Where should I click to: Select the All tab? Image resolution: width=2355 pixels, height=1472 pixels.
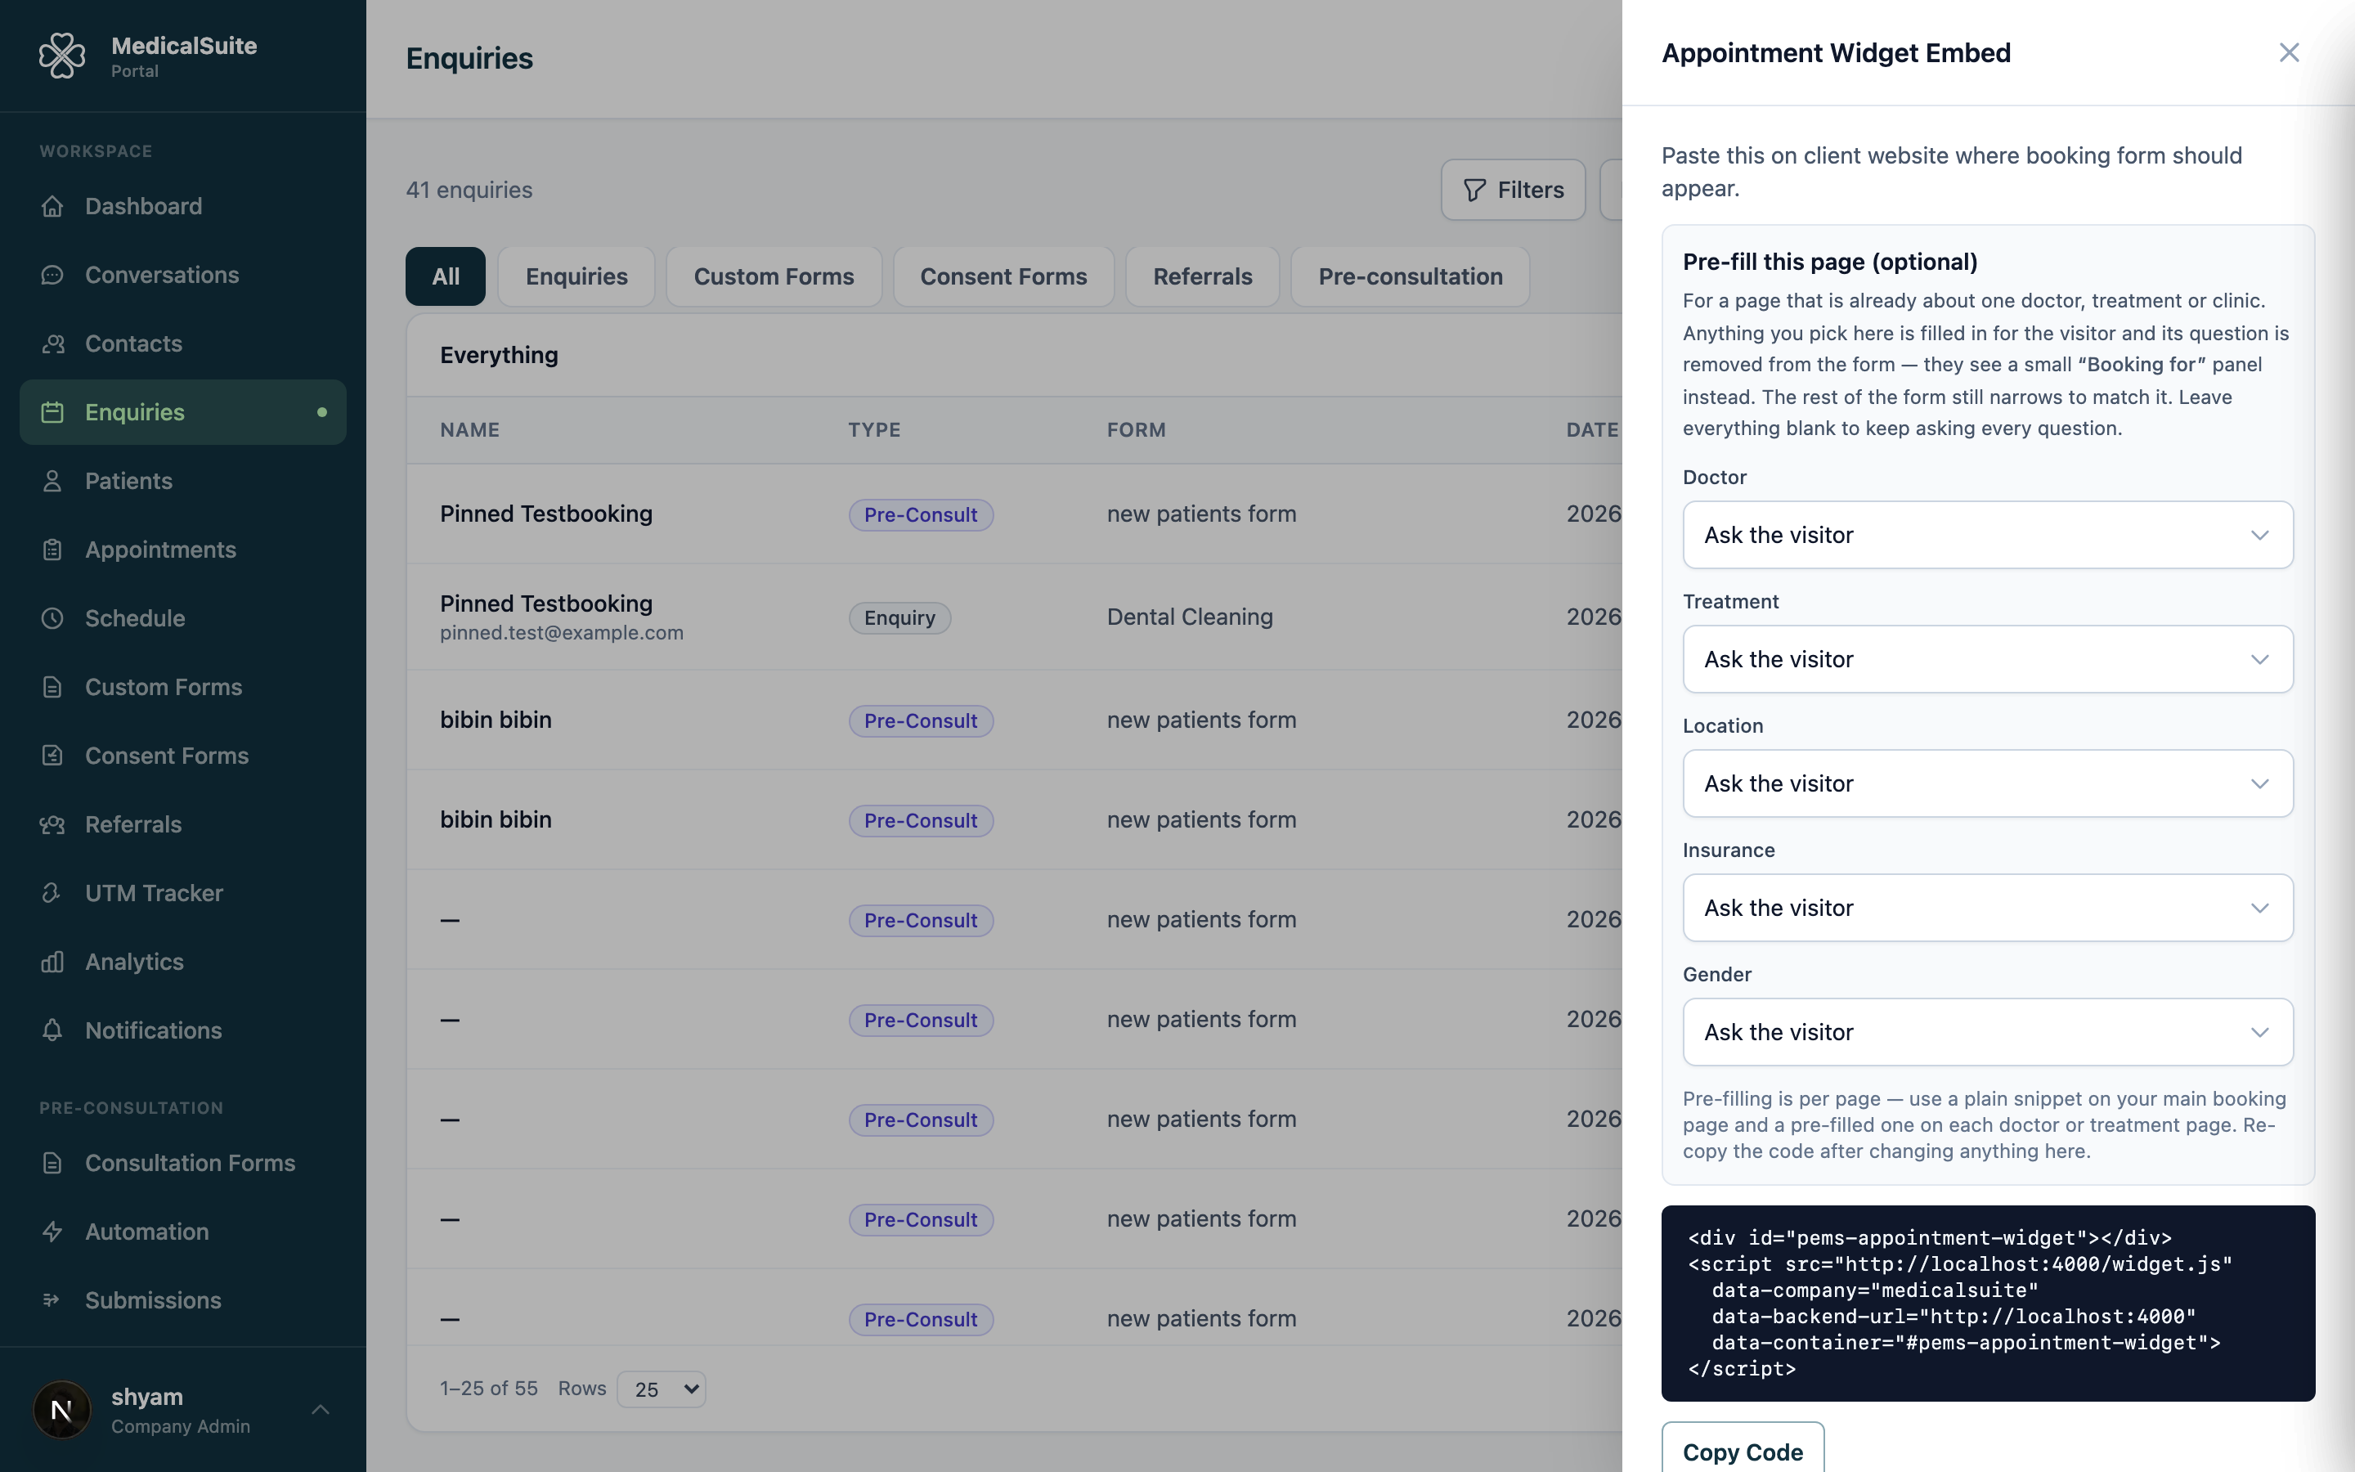[x=446, y=276]
